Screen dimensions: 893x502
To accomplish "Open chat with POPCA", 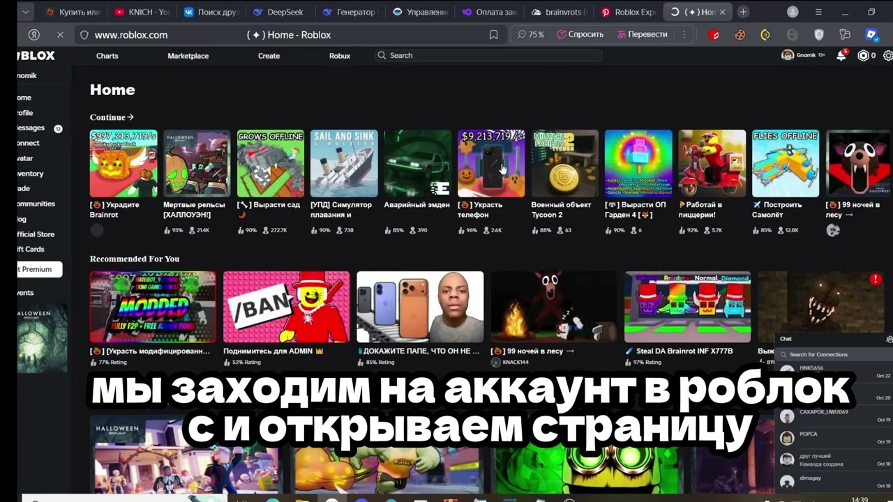I will 834,438.
